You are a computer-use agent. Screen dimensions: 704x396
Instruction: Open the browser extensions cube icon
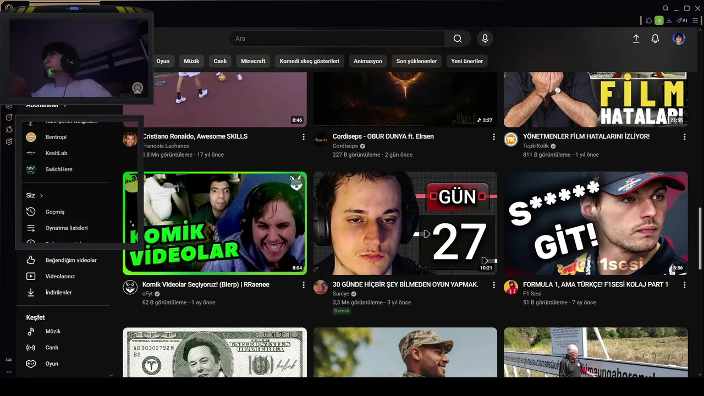point(649,20)
